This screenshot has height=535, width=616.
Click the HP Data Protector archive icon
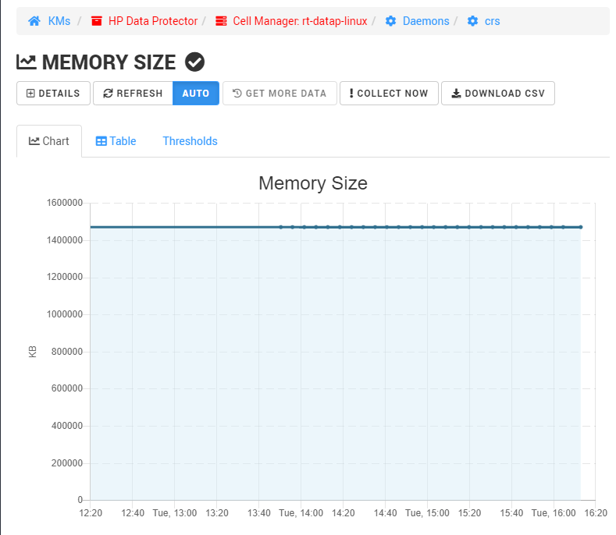96,21
